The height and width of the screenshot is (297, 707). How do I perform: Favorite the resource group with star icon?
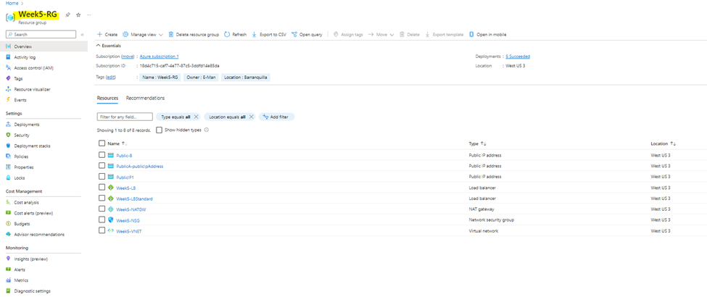tap(78, 15)
